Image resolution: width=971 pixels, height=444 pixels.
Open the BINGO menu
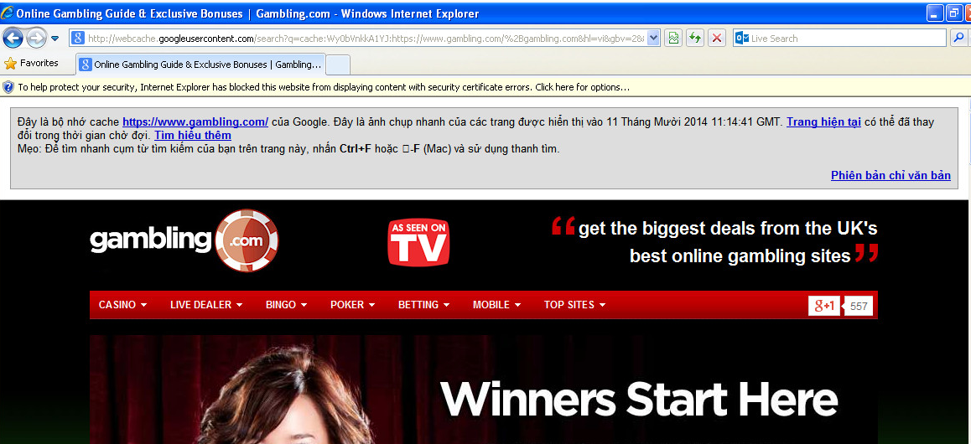click(x=285, y=305)
